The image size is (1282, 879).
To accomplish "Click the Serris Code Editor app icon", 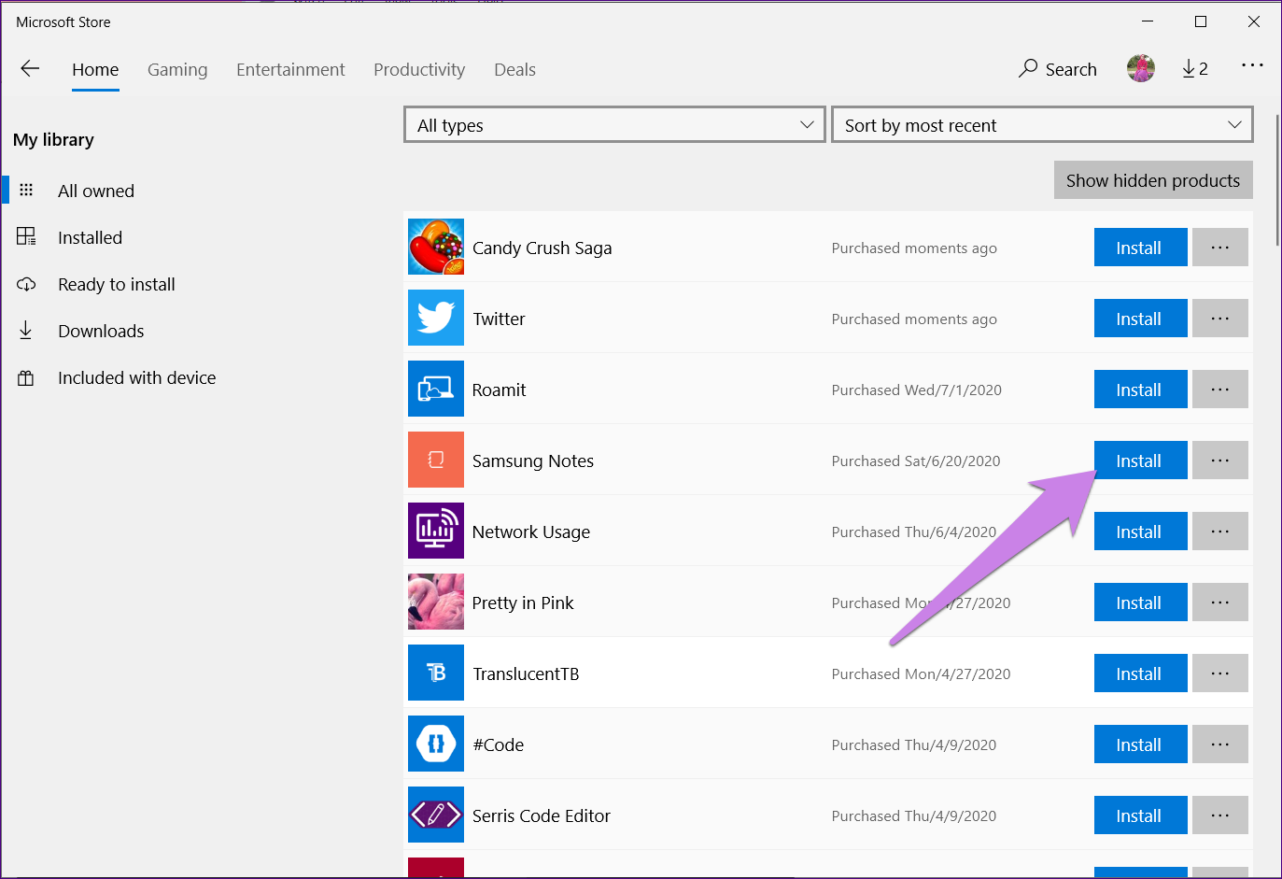I will (436, 815).
